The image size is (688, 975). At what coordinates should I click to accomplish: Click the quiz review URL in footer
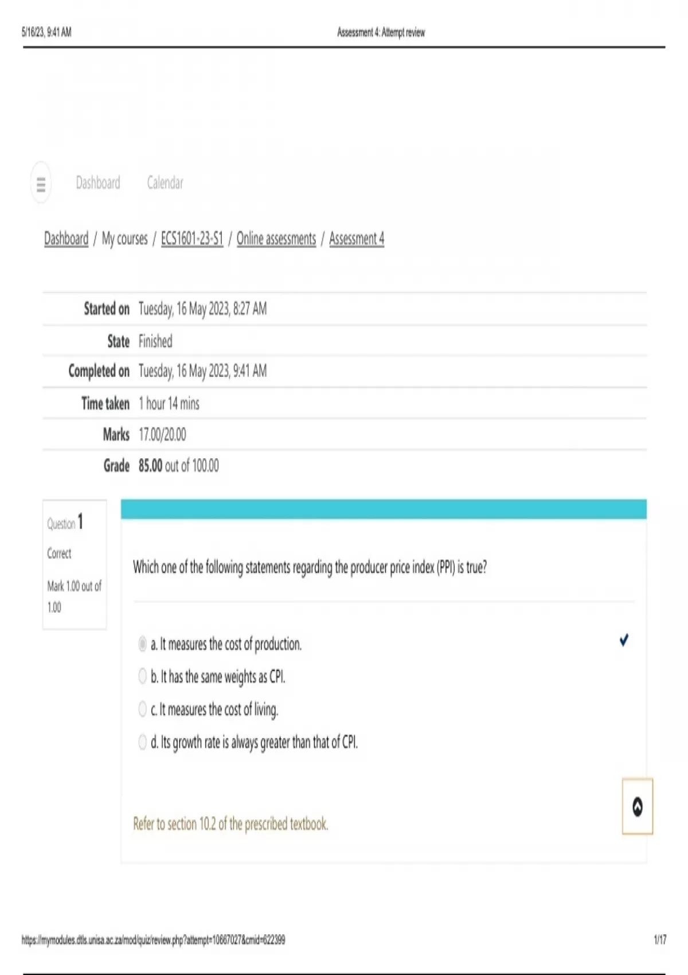(x=153, y=940)
